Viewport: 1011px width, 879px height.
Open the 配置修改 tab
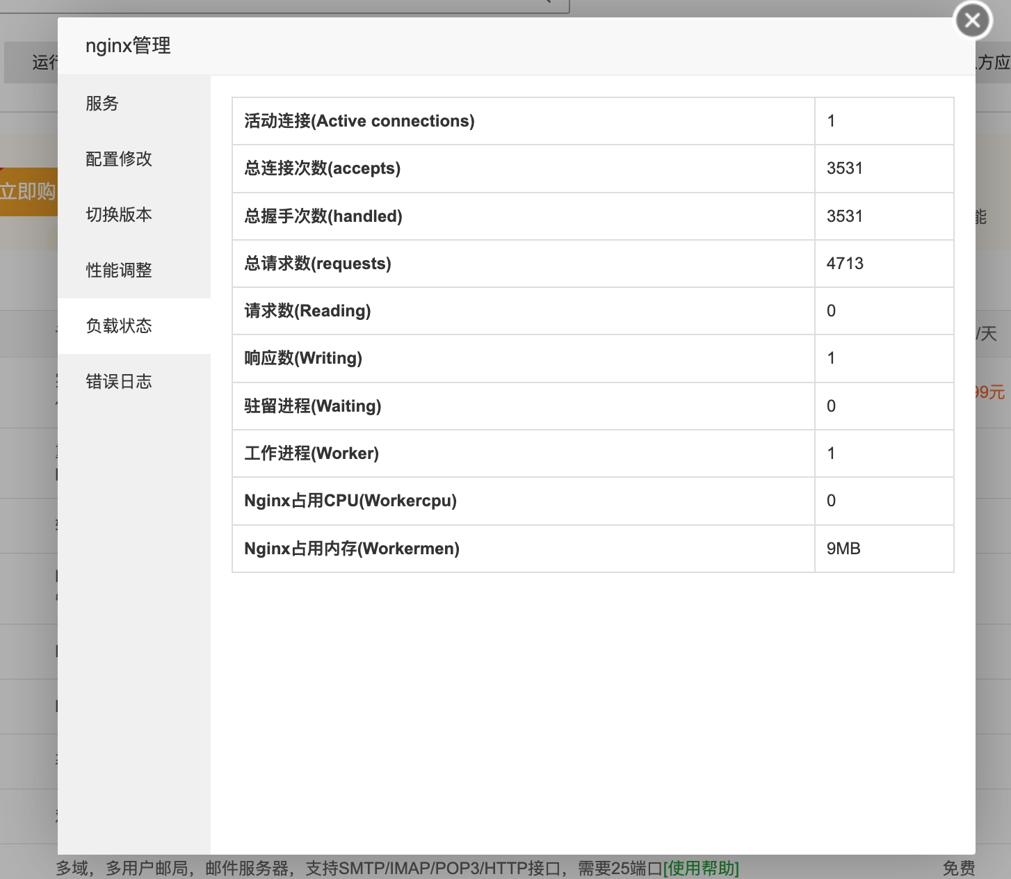point(134,159)
